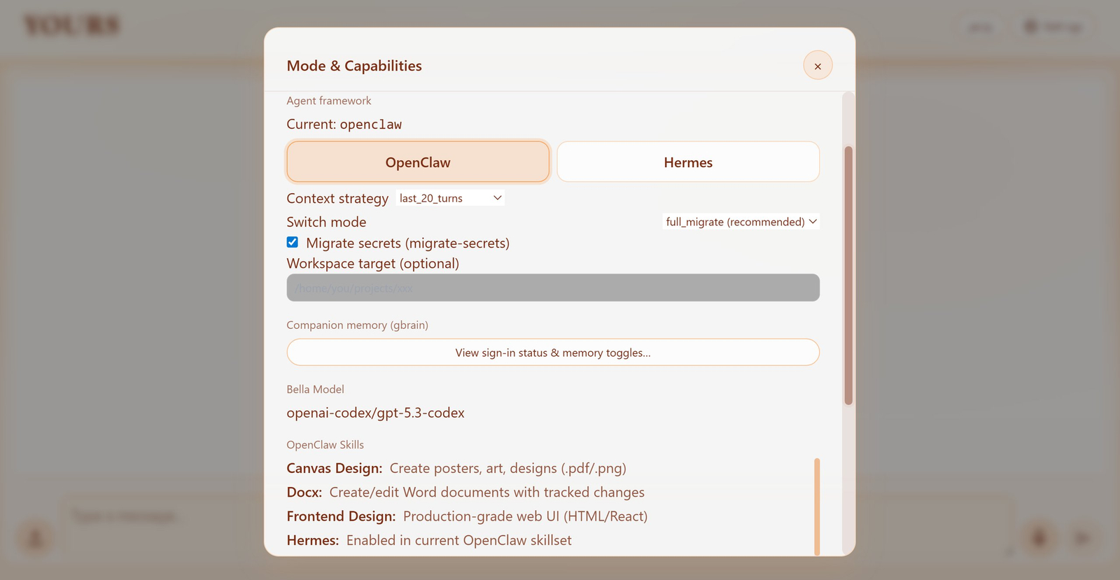Screen dimensions: 1120x580
Task: Open View sign-in status & memory toggles
Action: coord(553,353)
